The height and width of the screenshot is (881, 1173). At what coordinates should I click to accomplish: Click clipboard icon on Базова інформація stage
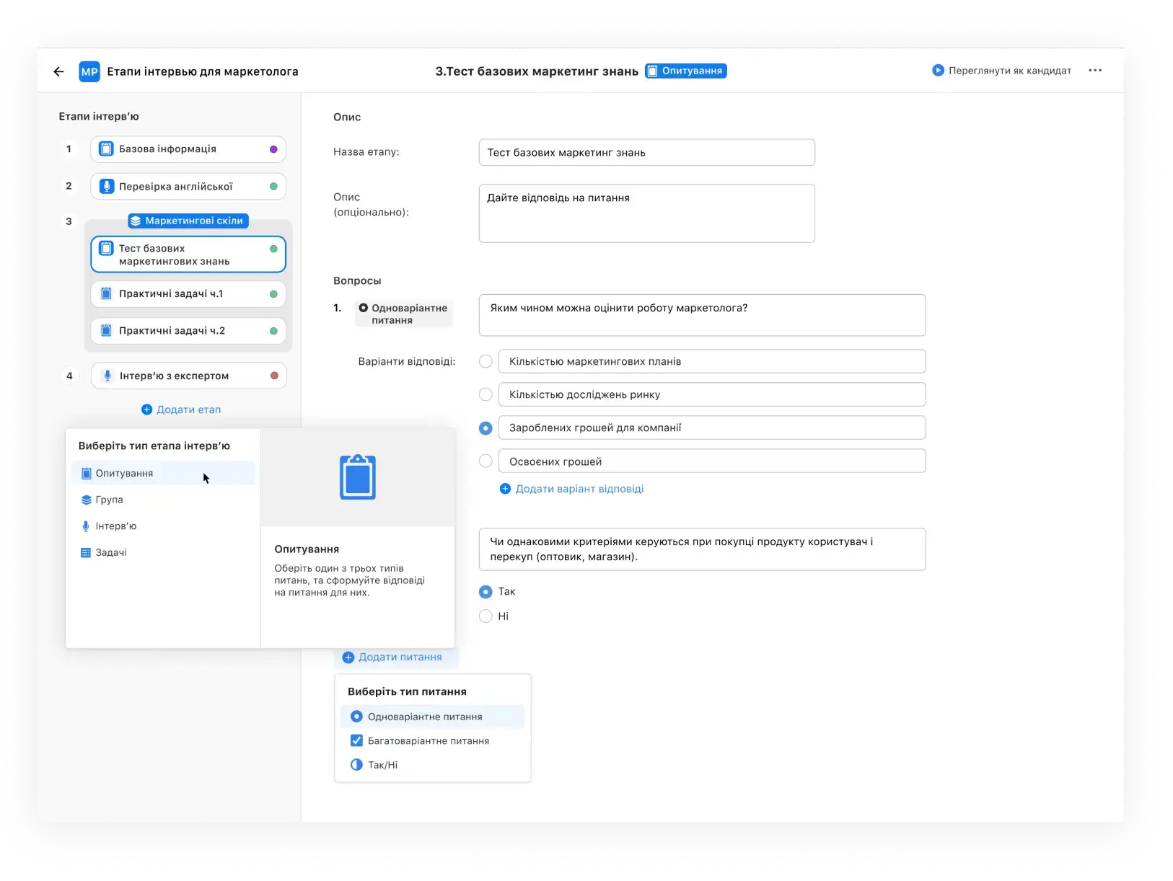coord(107,149)
